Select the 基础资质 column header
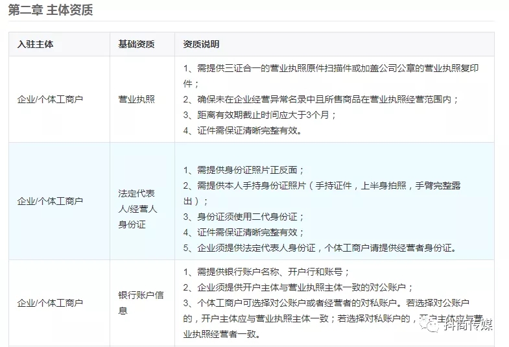Viewport: 509px width, 347px height. pyautogui.click(x=136, y=45)
